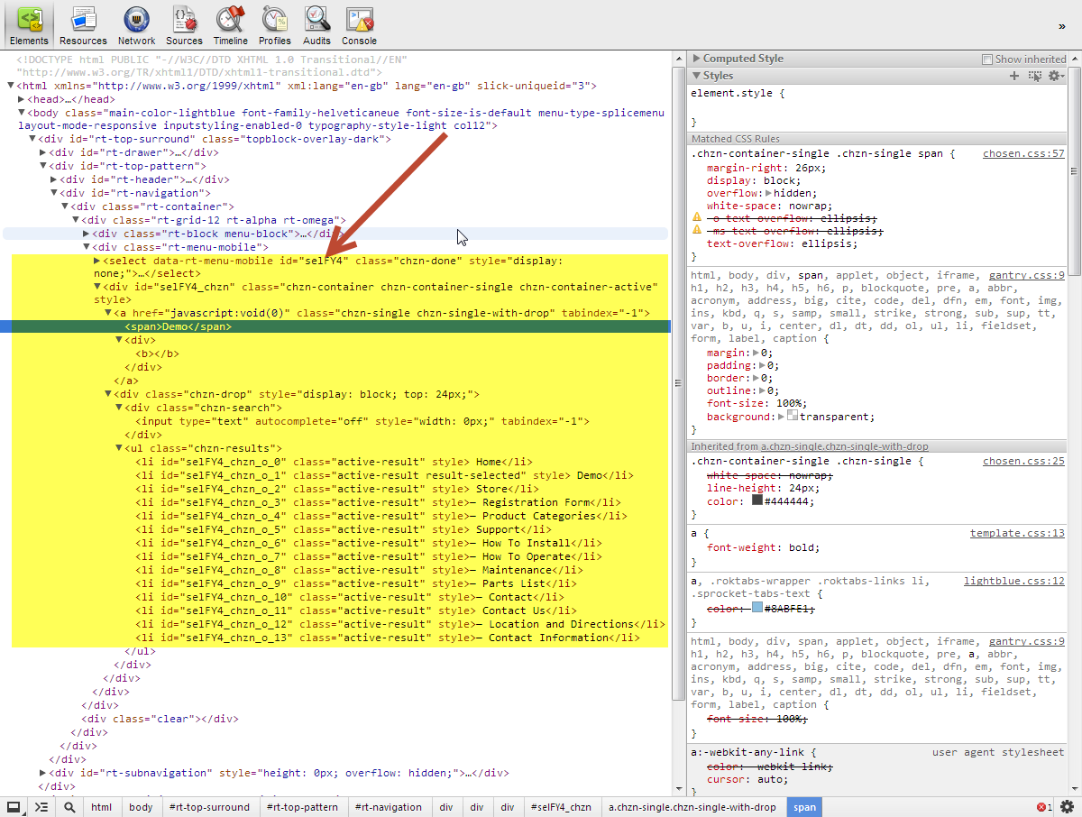1082x817 pixels.
Task: Open the Resources panel
Action: (x=83, y=24)
